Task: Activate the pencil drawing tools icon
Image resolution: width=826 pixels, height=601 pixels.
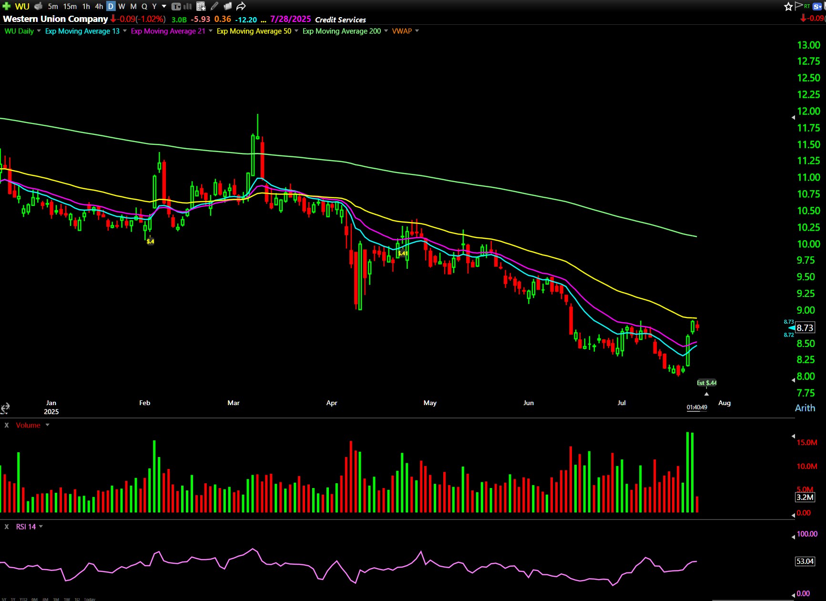Action: (214, 6)
